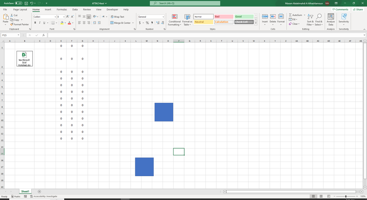Apply comma style

click(152, 23)
